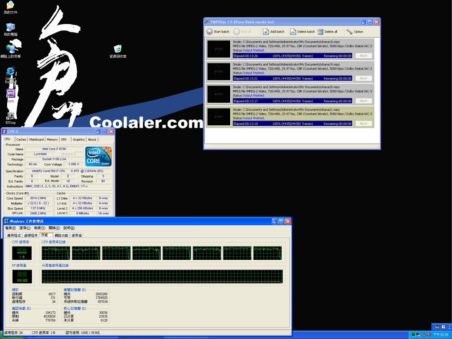Screen dimensions: 452x339
Task: Select the EPSnap desktop shortcut
Action: (x=11, y=118)
